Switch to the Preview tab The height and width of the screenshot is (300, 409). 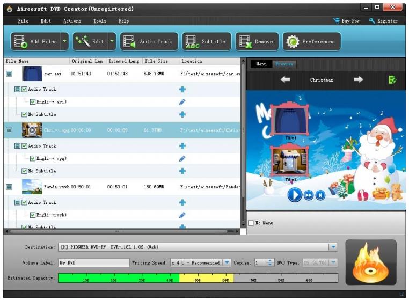(284, 64)
